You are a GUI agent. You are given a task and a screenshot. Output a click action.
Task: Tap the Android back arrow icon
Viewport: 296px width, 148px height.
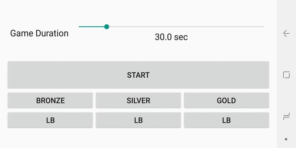(286, 33)
